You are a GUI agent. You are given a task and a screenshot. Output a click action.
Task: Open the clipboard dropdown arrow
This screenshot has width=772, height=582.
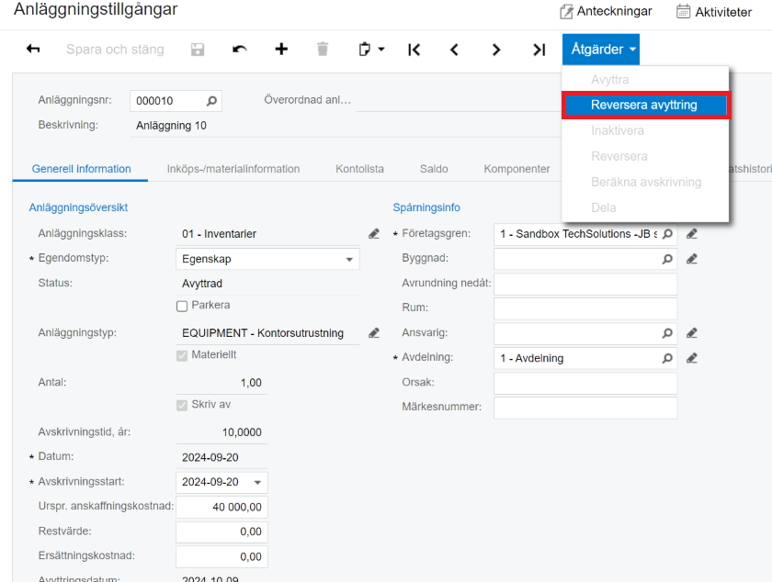click(381, 50)
